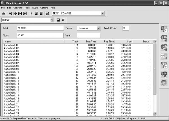Open the Default profile dropdown
The height and width of the screenshot is (121, 169).
pyautogui.click(x=52, y=20)
